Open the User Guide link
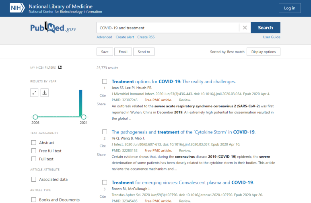The height and width of the screenshot is (203, 311). (272, 37)
